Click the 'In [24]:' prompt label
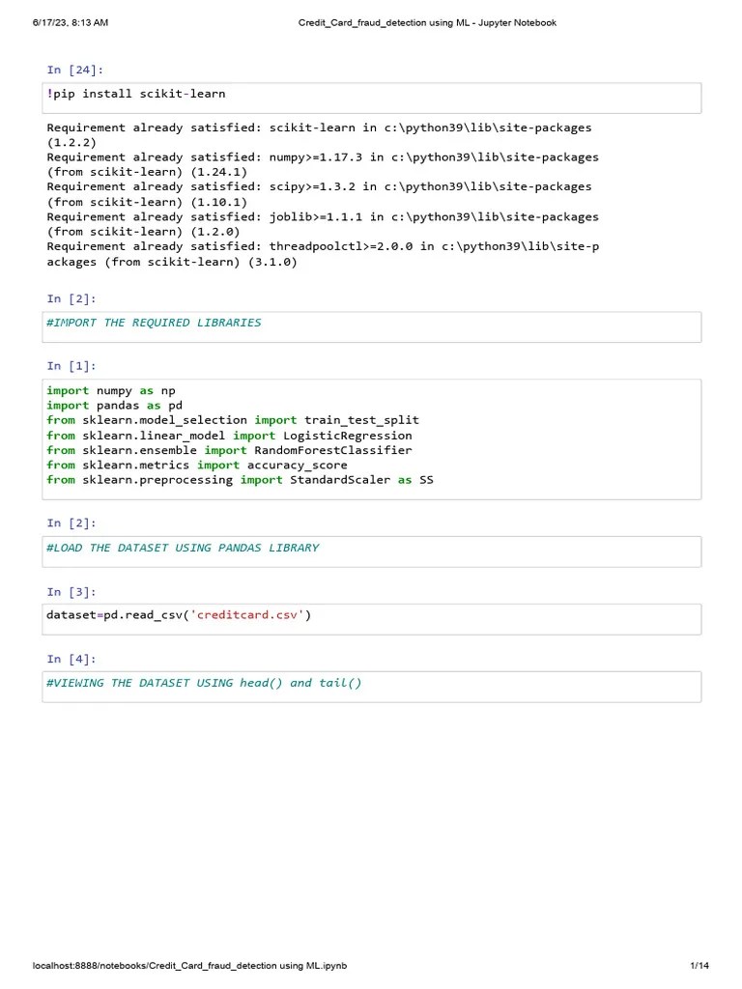This screenshot has height=989, width=742. point(75,70)
